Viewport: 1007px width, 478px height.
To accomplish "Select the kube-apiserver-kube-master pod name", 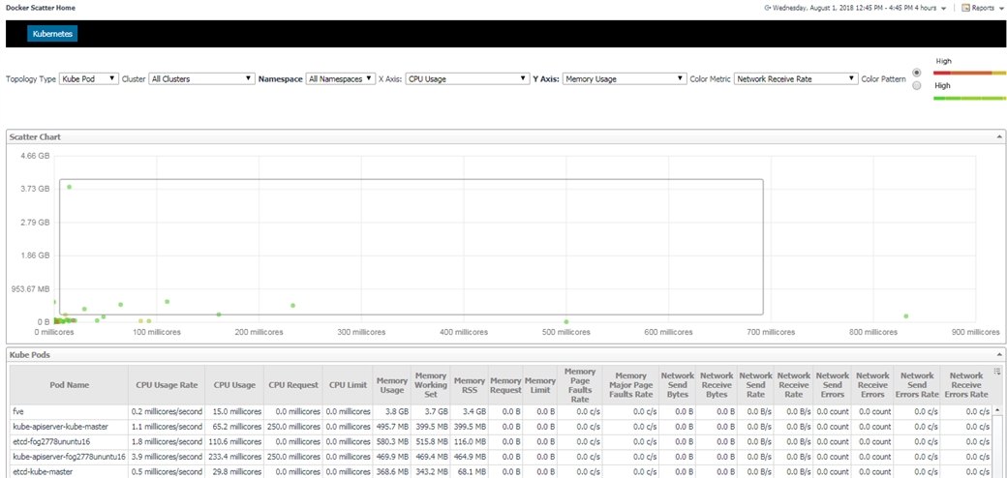I will coord(60,426).
